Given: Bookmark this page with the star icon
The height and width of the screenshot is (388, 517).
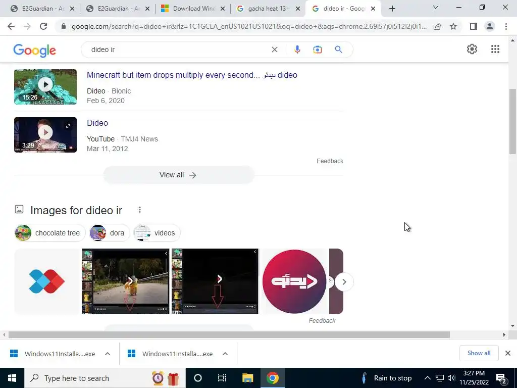Looking at the screenshot, I should coord(453,26).
